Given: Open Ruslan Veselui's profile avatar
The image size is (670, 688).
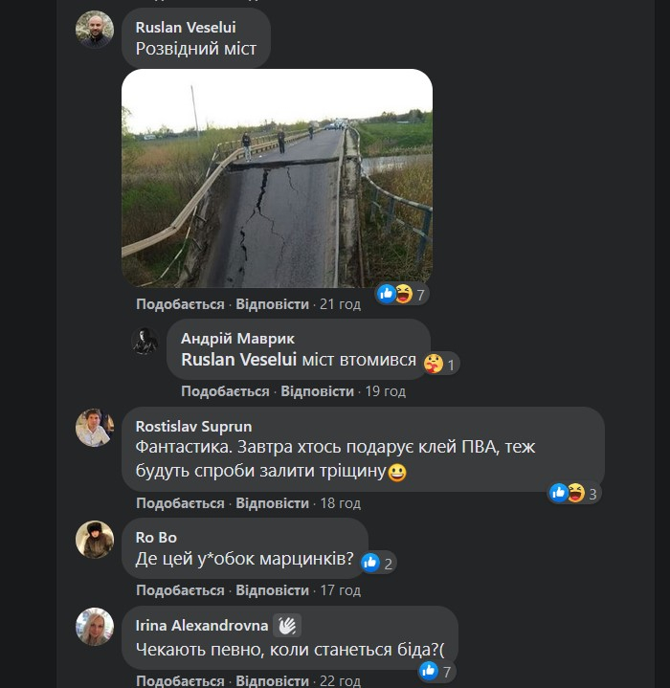Looking at the screenshot, I should (x=95, y=30).
